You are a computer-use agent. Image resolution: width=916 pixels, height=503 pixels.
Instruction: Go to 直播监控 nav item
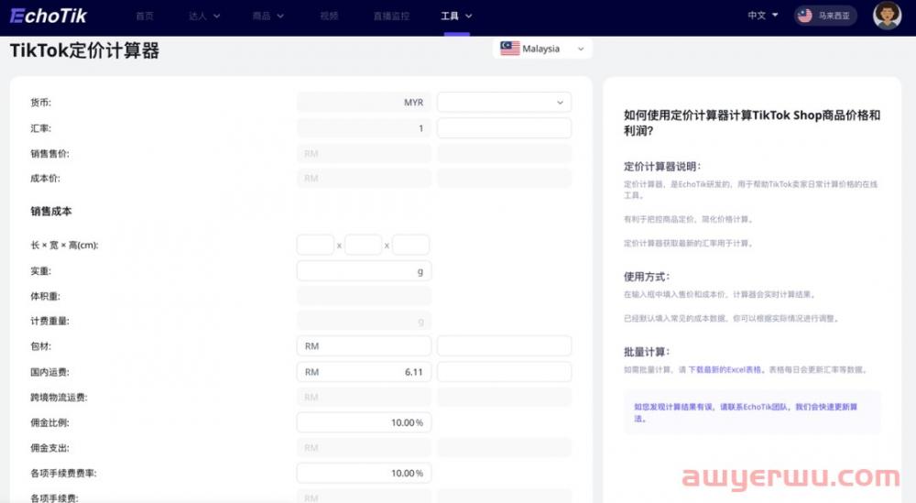[x=391, y=16]
